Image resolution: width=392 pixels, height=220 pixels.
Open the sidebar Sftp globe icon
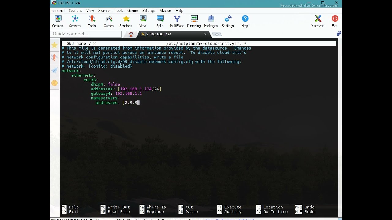pyautogui.click(x=55, y=83)
